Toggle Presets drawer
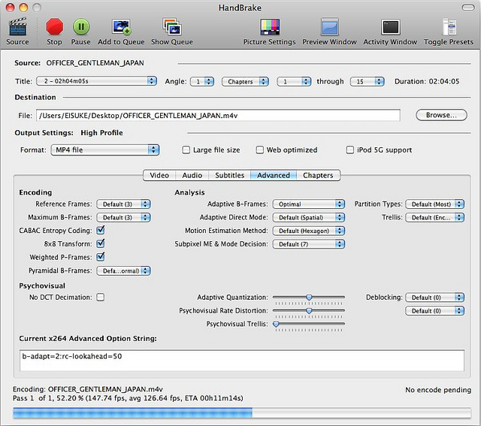The width and height of the screenshot is (481, 426). (x=448, y=32)
